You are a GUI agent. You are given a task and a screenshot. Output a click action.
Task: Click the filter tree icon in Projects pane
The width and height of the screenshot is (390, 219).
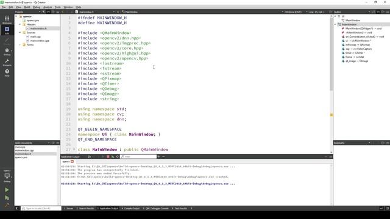pos(43,12)
